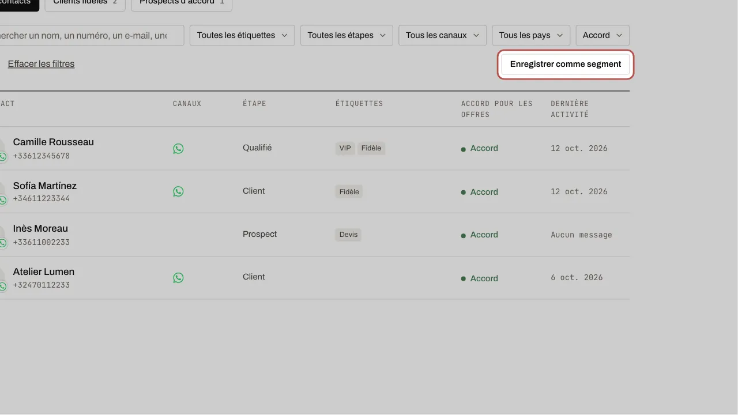Screen dimensions: 738x415
Task: Click the Effacer les filtres link
Action: (x=41, y=64)
